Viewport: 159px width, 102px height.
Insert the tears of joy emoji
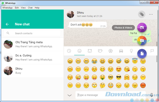click(x=94, y=61)
